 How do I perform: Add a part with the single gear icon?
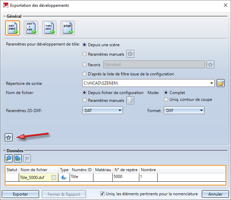pyautogui.click(x=9, y=159)
